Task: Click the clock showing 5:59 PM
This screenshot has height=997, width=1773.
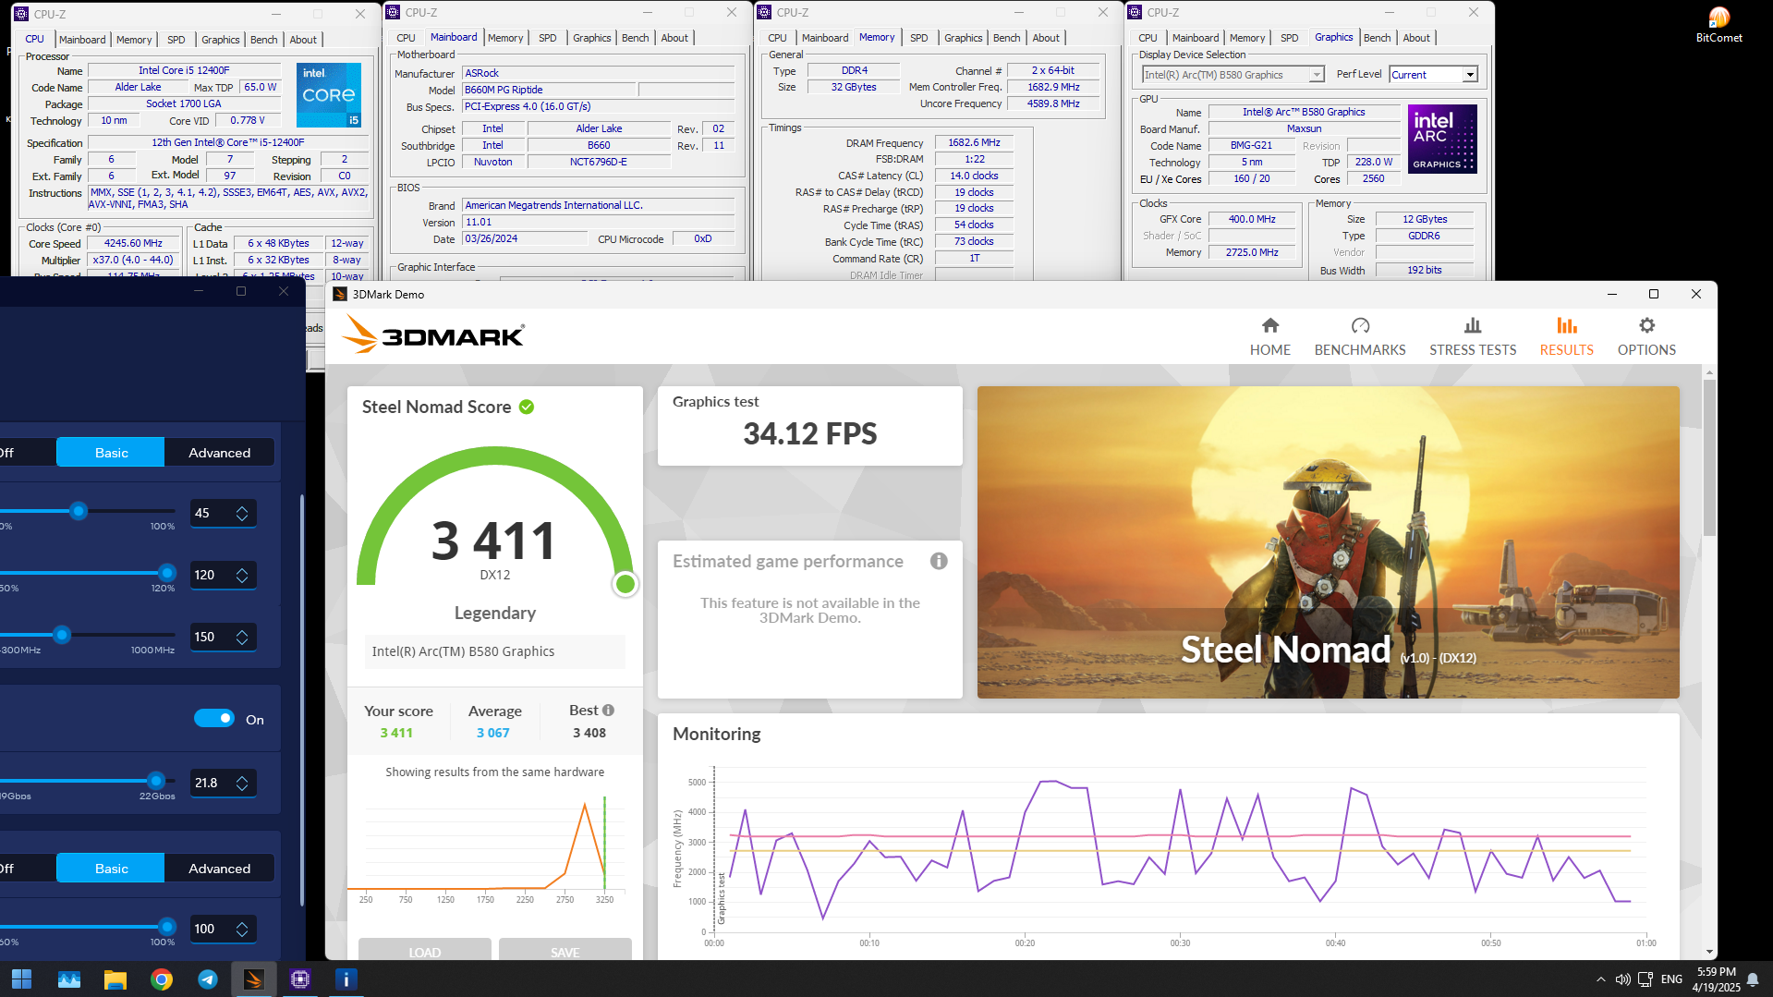Action: [x=1716, y=972]
